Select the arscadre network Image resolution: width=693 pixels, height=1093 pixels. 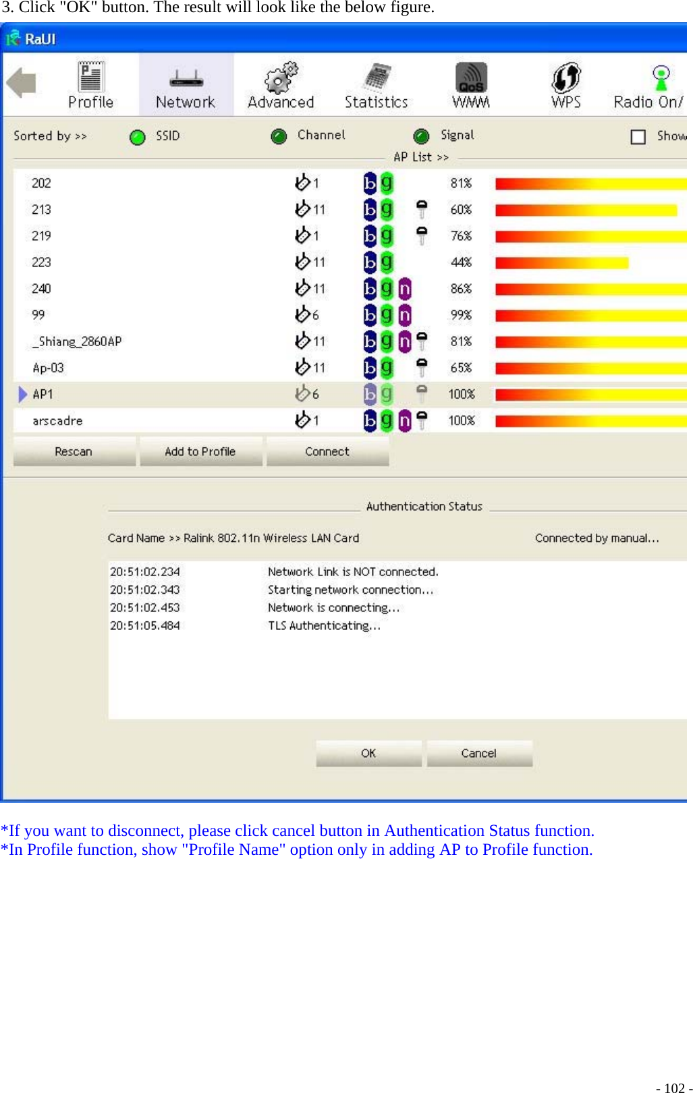(350, 420)
